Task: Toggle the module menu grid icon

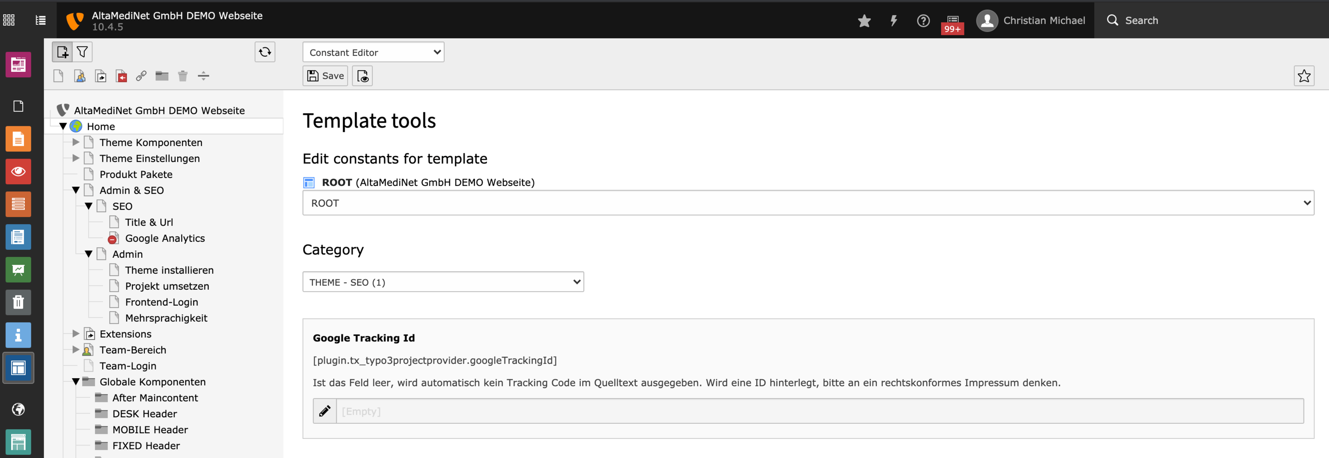Action: (x=9, y=20)
